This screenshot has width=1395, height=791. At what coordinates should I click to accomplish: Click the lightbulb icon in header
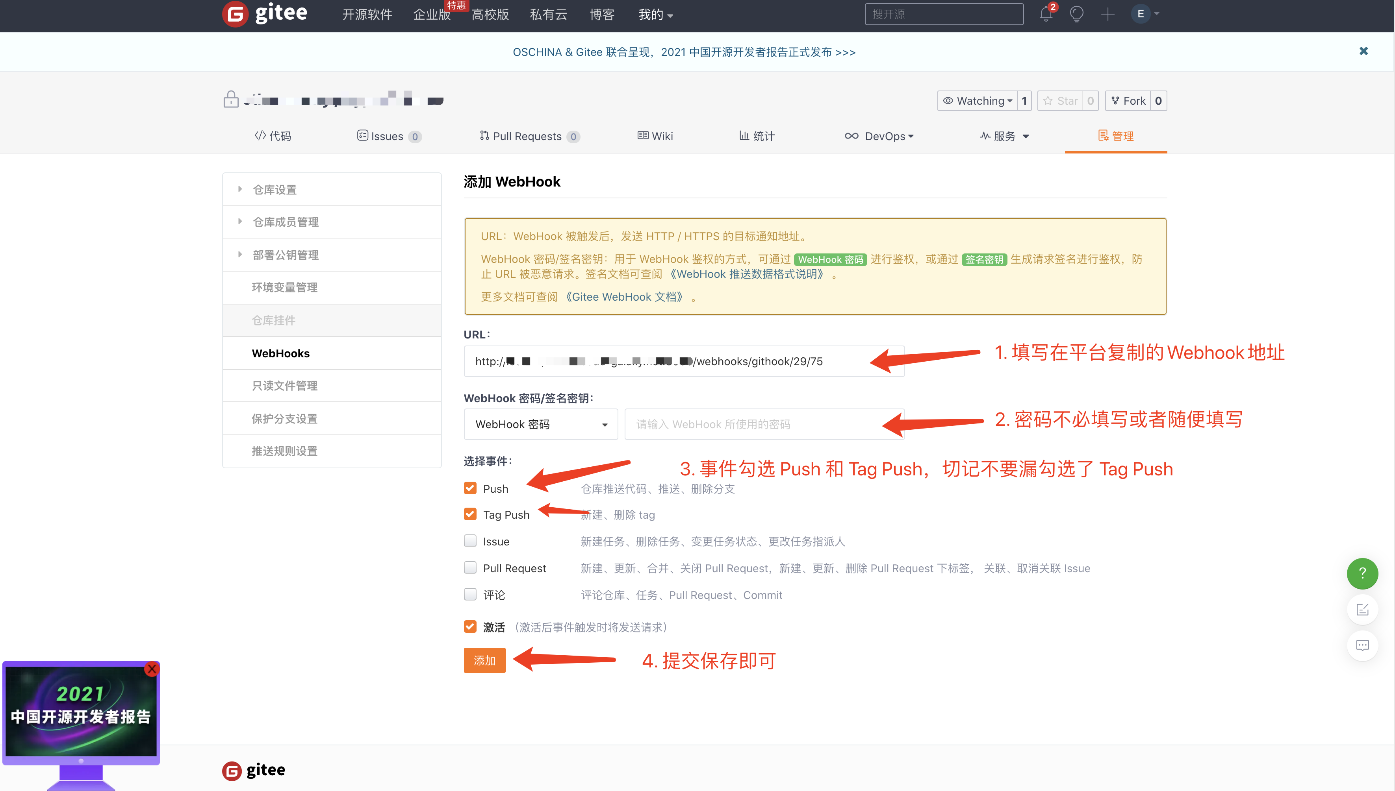pos(1076,14)
